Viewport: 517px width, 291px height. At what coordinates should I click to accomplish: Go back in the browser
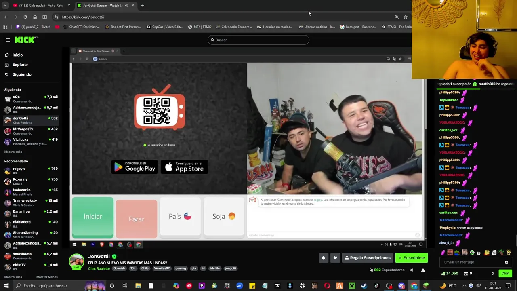[x=6, y=17]
